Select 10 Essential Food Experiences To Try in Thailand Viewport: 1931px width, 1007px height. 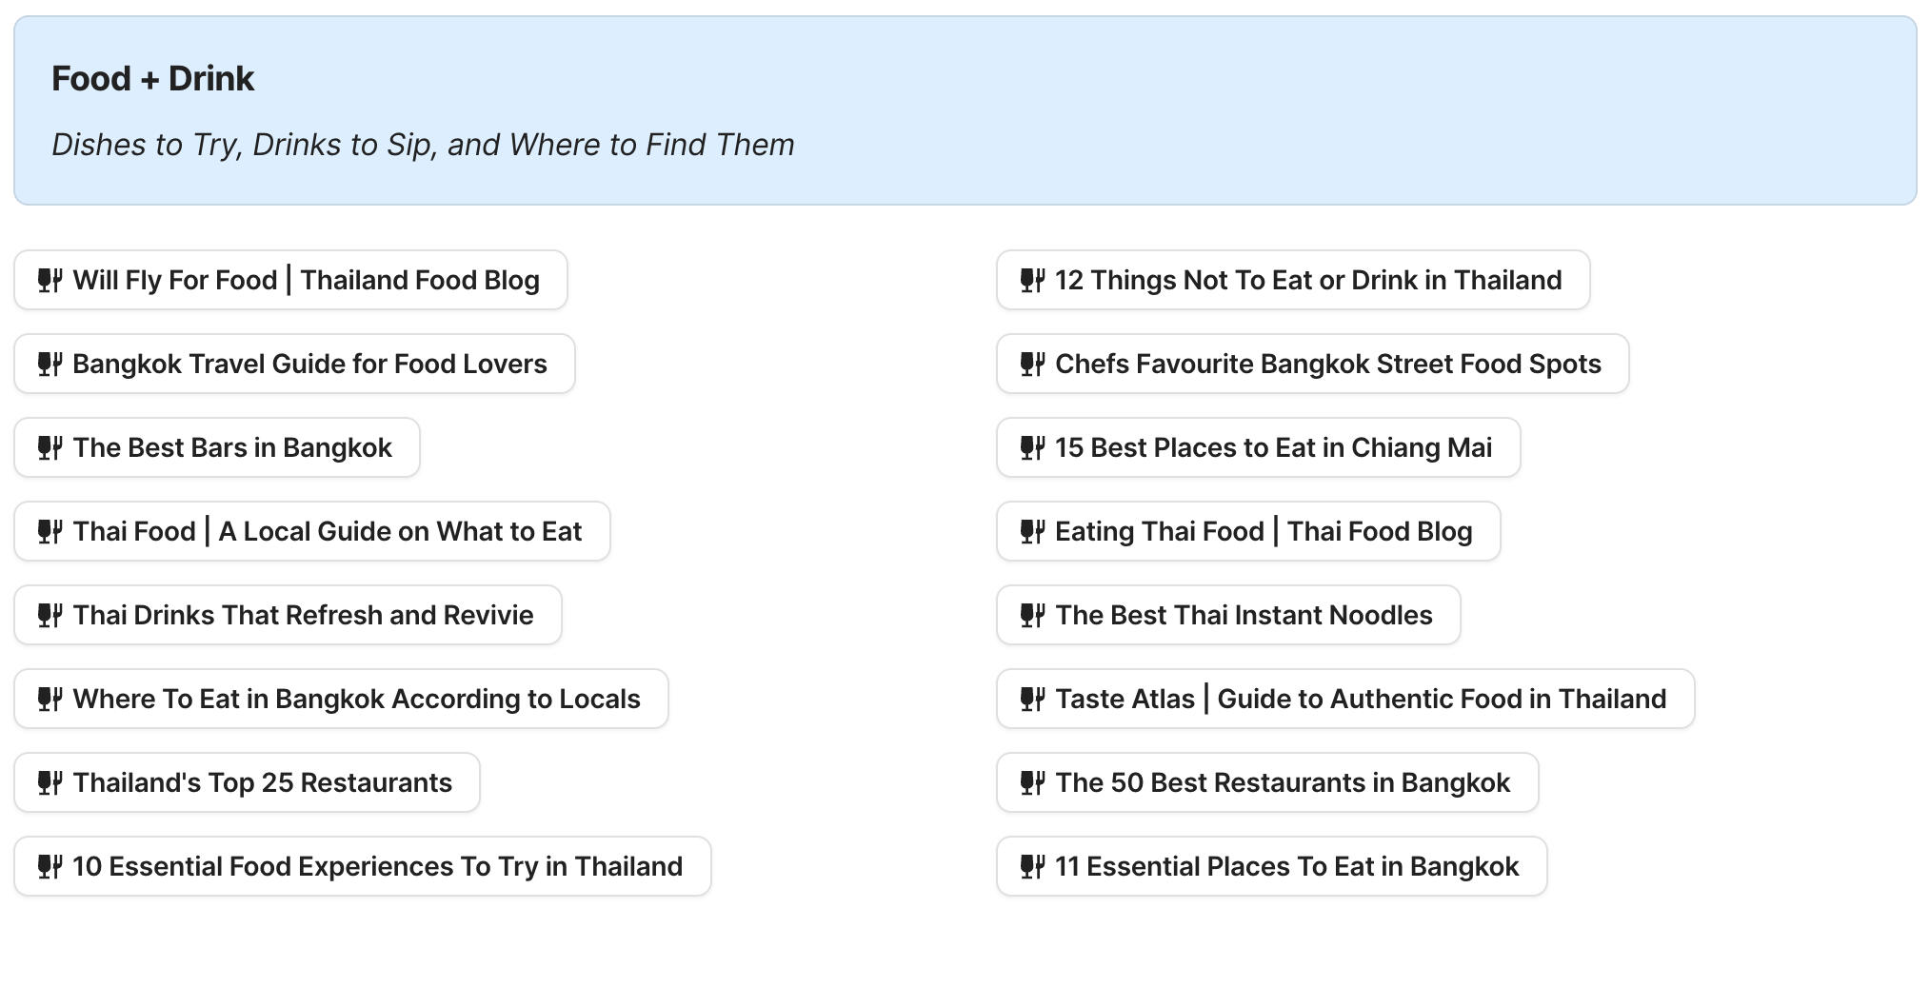362,866
